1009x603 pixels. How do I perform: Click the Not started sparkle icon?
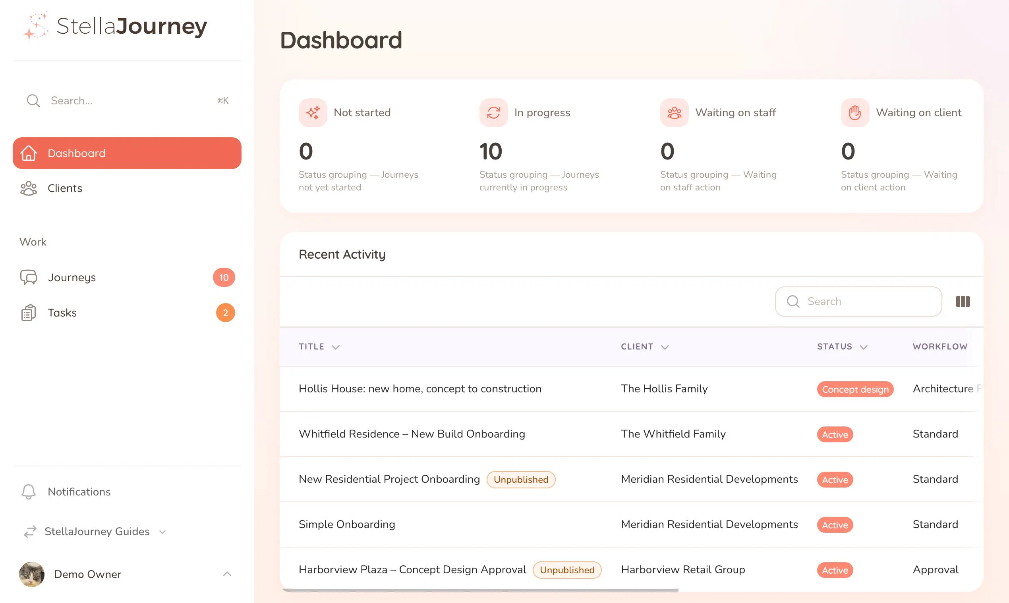coord(313,113)
